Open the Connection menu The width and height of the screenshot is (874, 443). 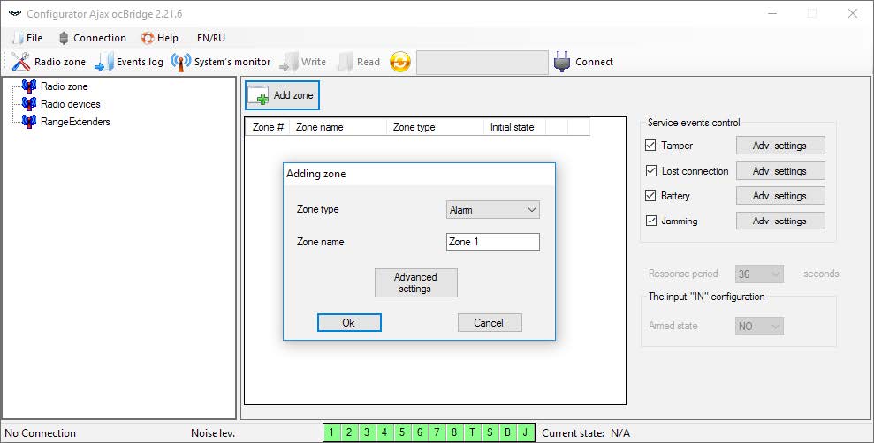click(x=93, y=38)
